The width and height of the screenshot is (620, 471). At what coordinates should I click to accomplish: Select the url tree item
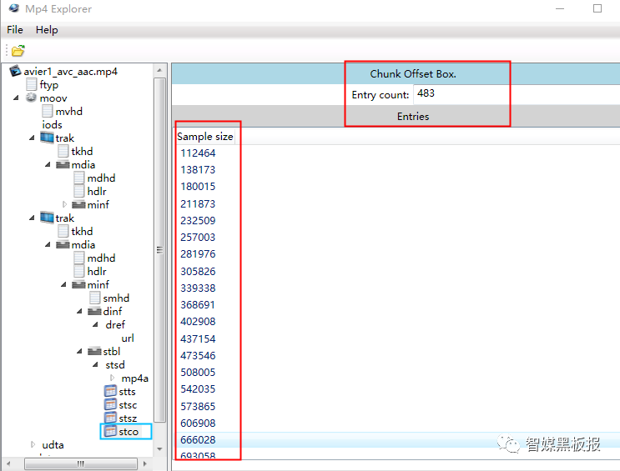point(128,338)
